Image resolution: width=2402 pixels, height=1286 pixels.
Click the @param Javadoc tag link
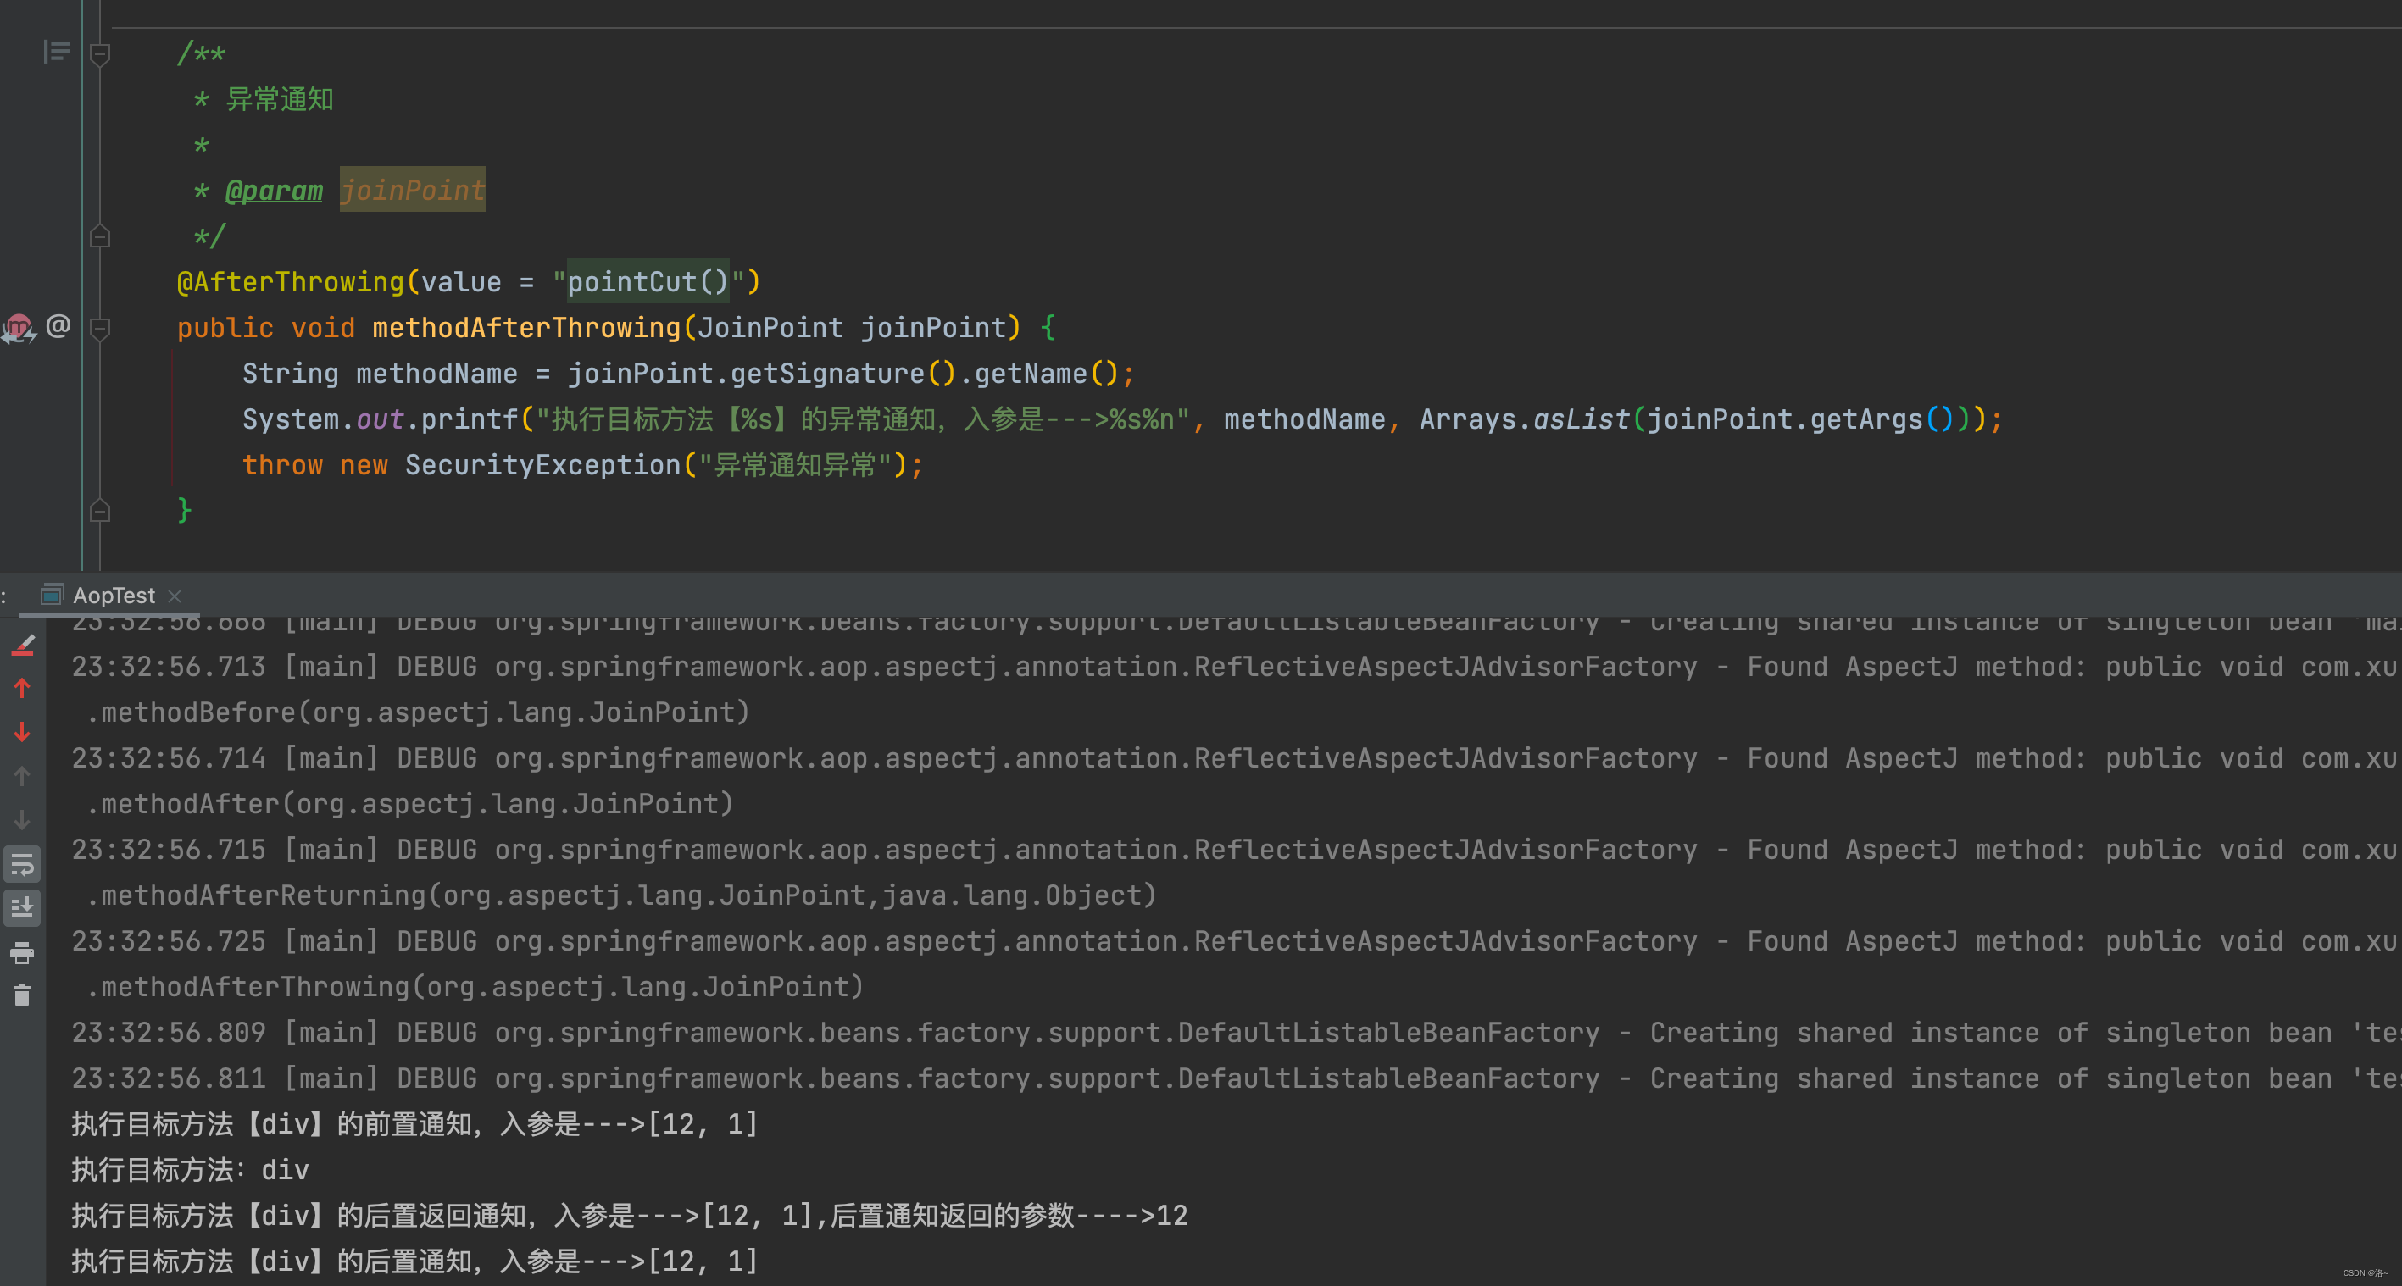coord(273,191)
